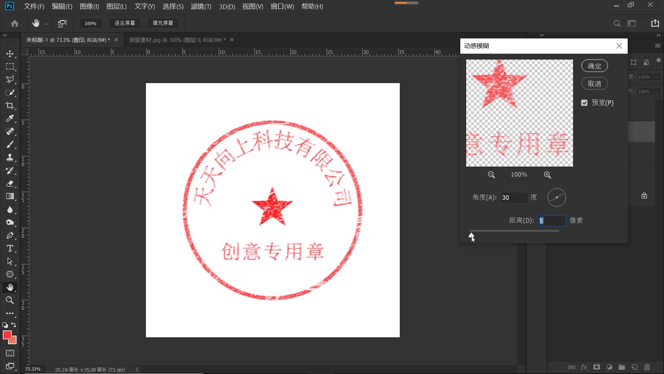Zoom out in the blur preview thumbnail
Viewport: 664px width, 374px height.
[491, 175]
